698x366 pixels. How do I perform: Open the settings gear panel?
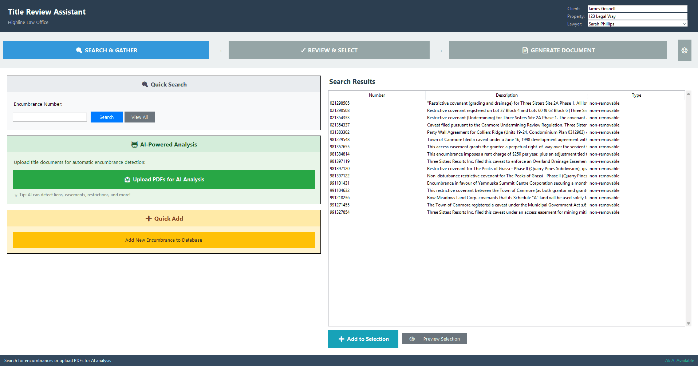click(x=685, y=50)
